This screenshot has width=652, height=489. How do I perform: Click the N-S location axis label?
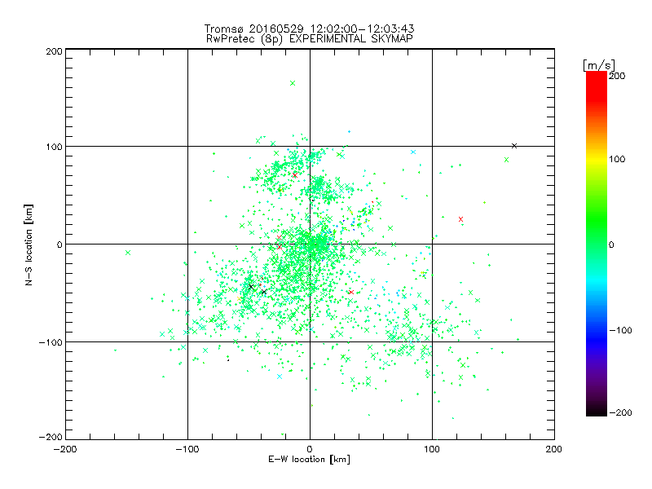tap(29, 244)
